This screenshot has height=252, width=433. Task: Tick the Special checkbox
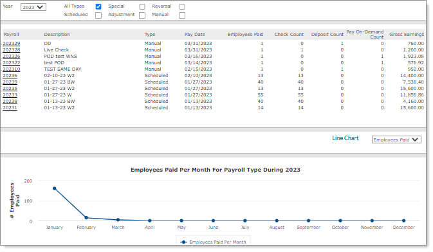coord(142,6)
